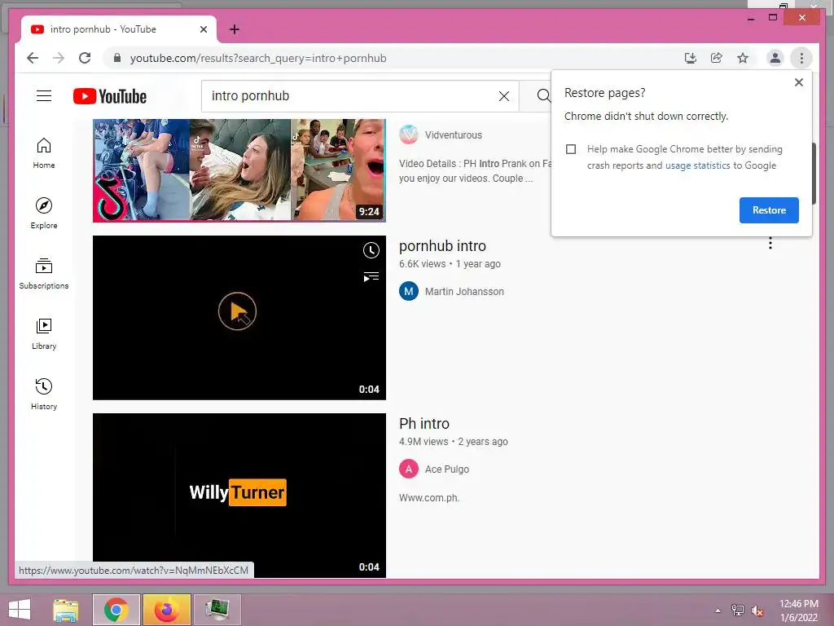834x626 pixels.
Task: Click the Vidventurous channel name
Action: [x=453, y=135]
